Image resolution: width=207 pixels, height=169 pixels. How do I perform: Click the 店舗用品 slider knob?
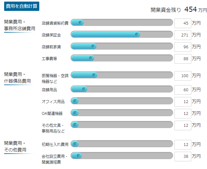tap(84, 89)
